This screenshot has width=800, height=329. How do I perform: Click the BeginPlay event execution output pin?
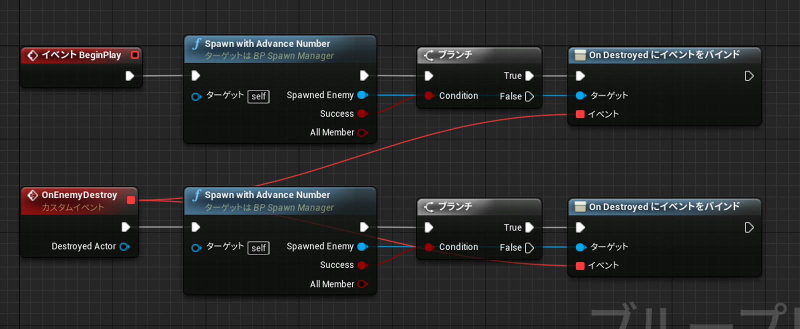(129, 76)
